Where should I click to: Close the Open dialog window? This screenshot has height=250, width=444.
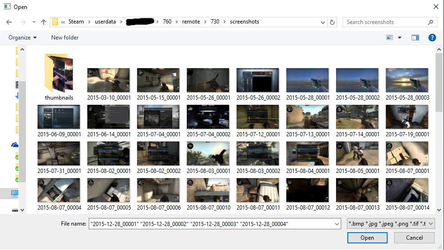[436, 7]
